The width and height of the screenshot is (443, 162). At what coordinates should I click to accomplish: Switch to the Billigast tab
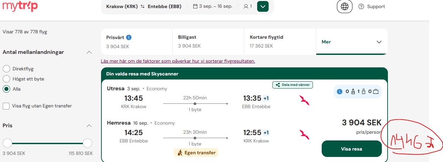tap(208, 42)
